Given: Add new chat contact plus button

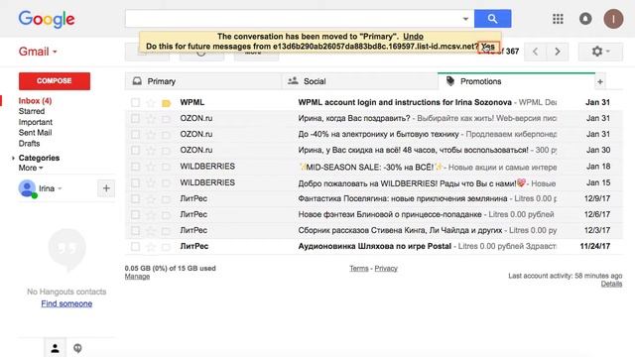Looking at the screenshot, I should click(x=106, y=188).
